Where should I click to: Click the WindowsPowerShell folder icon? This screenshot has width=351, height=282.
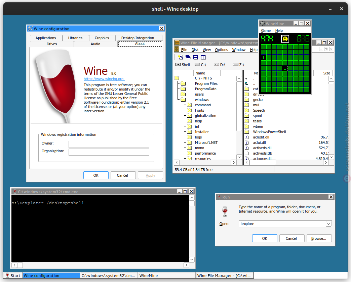coord(247,132)
